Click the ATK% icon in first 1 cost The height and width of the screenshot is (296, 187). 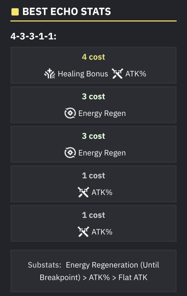point(83,192)
